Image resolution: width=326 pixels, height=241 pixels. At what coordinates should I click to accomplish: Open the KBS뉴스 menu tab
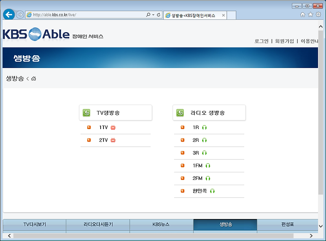(161, 225)
